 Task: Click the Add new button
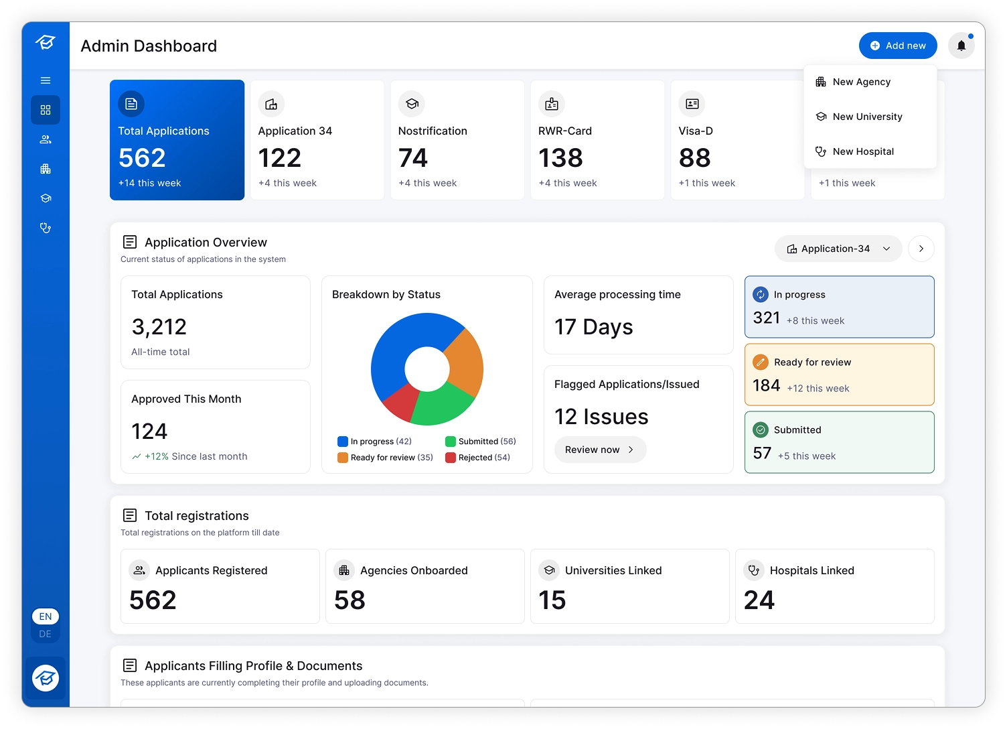[x=898, y=46]
